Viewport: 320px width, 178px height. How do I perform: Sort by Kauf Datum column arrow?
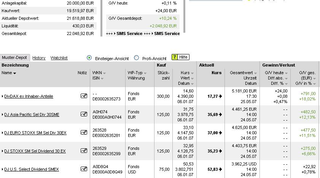pos(192,84)
